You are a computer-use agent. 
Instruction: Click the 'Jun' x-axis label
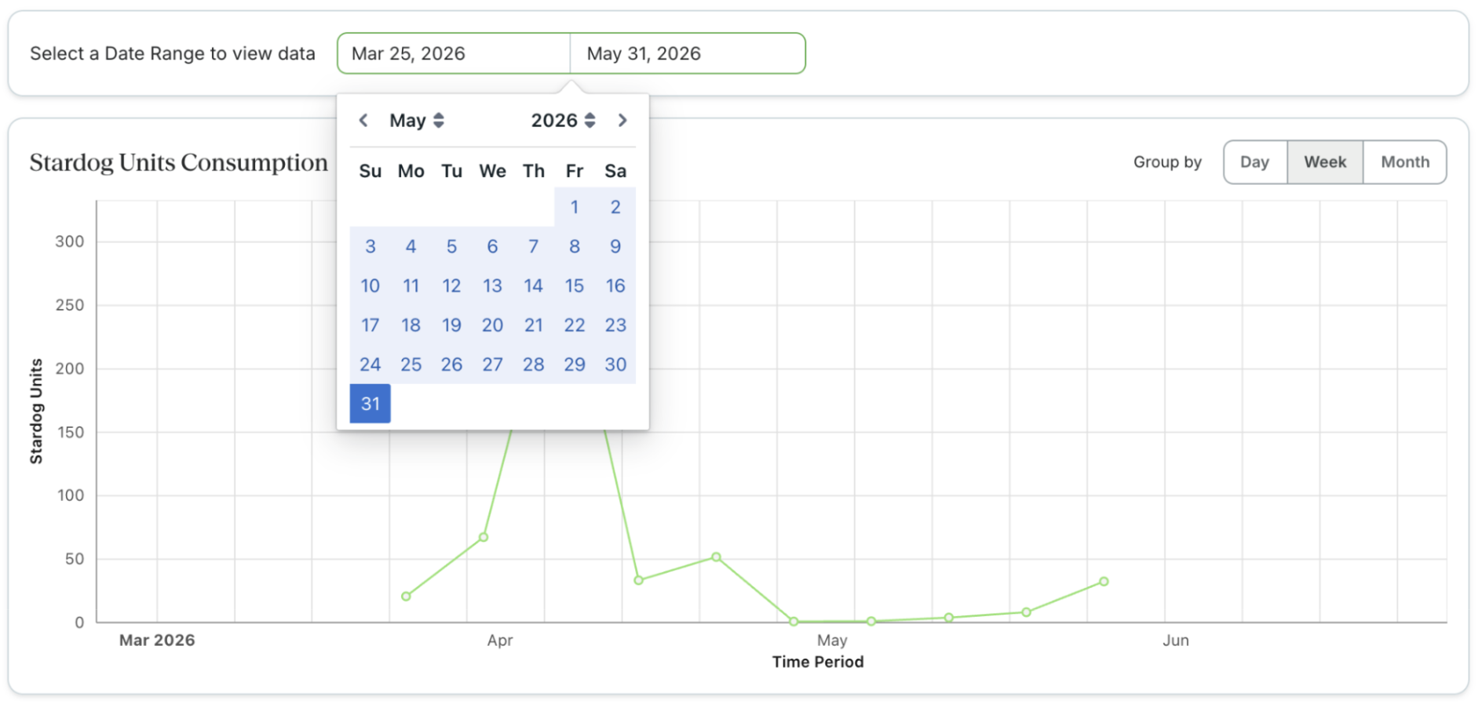1176,640
